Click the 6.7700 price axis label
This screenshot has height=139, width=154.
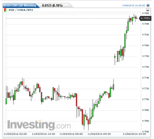[146, 99]
